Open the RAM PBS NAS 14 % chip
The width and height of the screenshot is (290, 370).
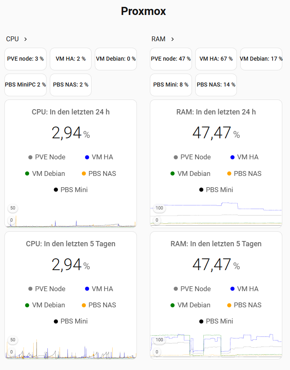coord(216,85)
